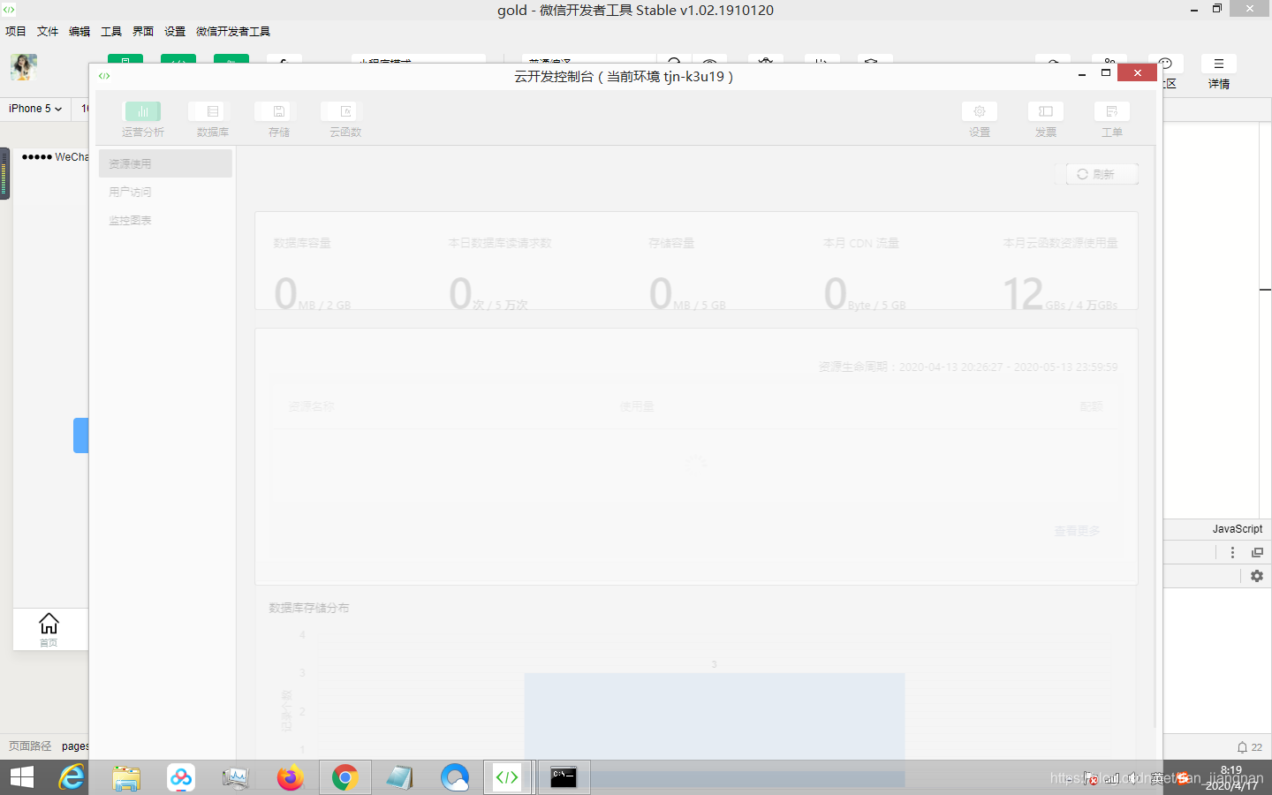Image resolution: width=1272 pixels, height=795 pixels.
Task: Select 监控图表 in the console sidebar
Action: point(165,220)
